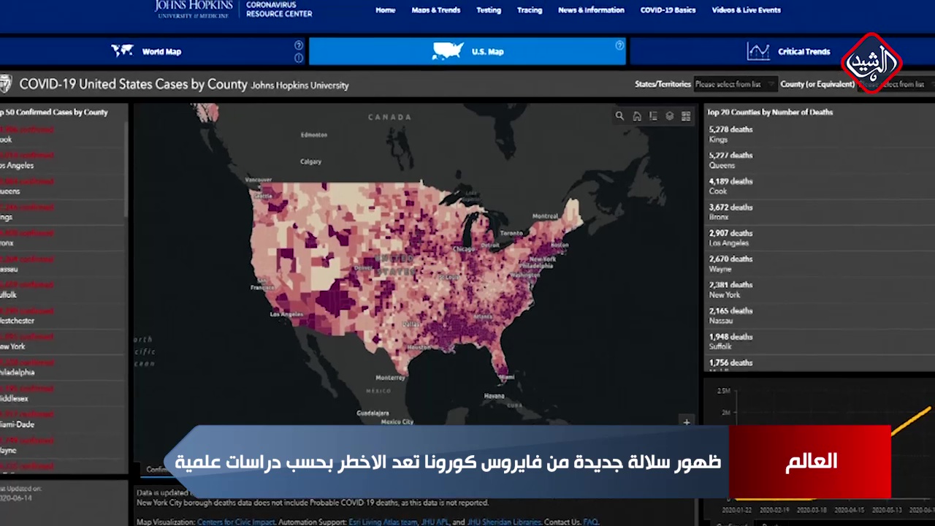Click the map zoom-in plus button

pos(686,422)
